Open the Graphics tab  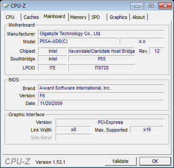tap(118, 17)
